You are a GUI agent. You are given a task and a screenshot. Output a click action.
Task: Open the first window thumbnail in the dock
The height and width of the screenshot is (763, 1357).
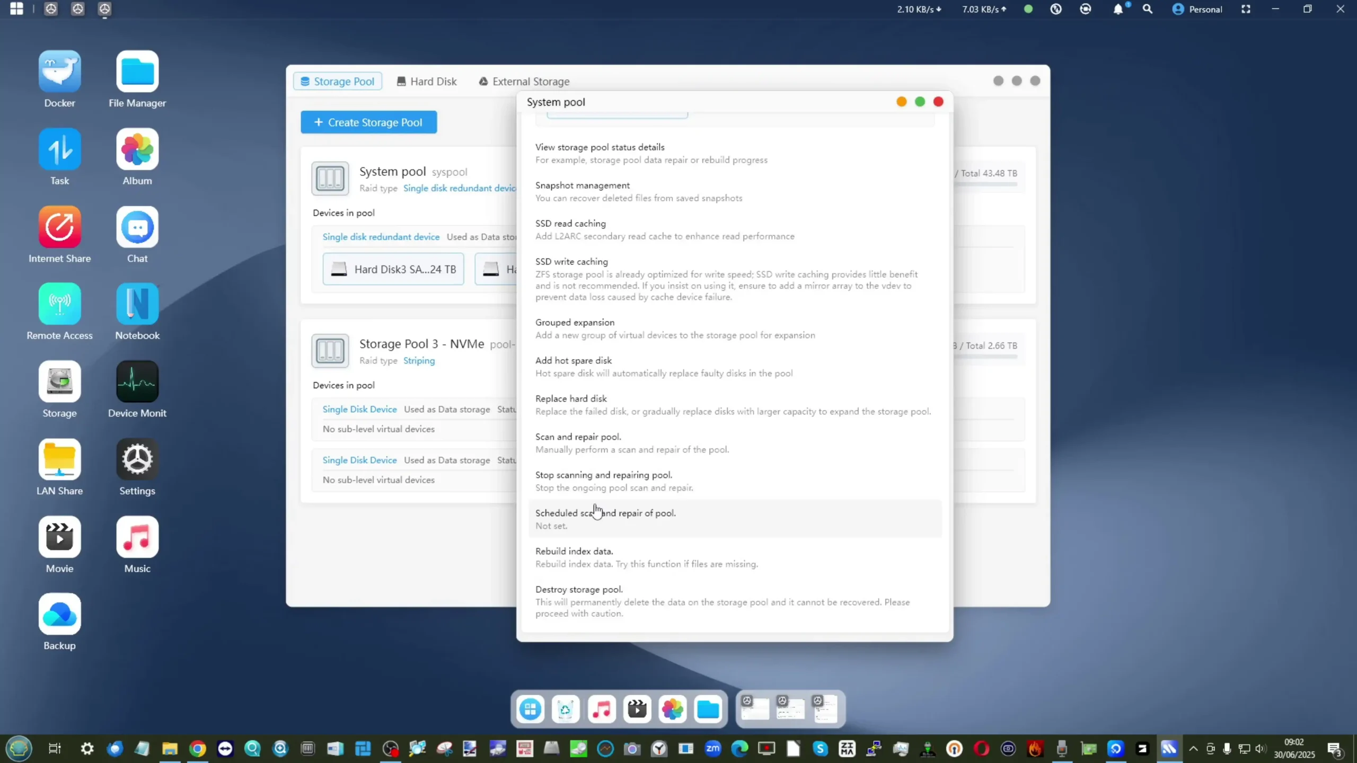pyautogui.click(x=754, y=709)
